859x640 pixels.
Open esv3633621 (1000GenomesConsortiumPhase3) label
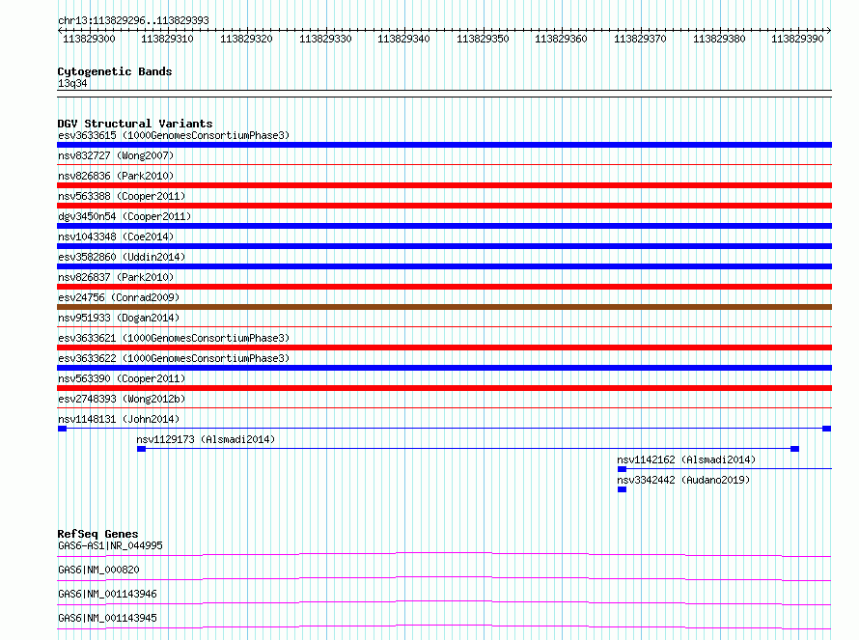pyautogui.click(x=174, y=338)
